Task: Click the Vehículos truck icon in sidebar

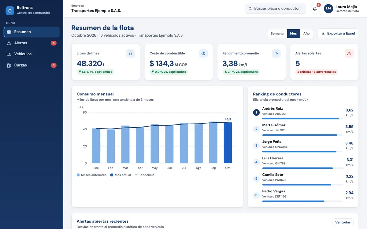Action: pyautogui.click(x=9, y=54)
